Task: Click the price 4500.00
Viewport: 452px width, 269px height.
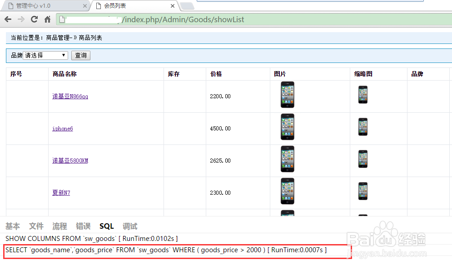Action: click(x=220, y=129)
